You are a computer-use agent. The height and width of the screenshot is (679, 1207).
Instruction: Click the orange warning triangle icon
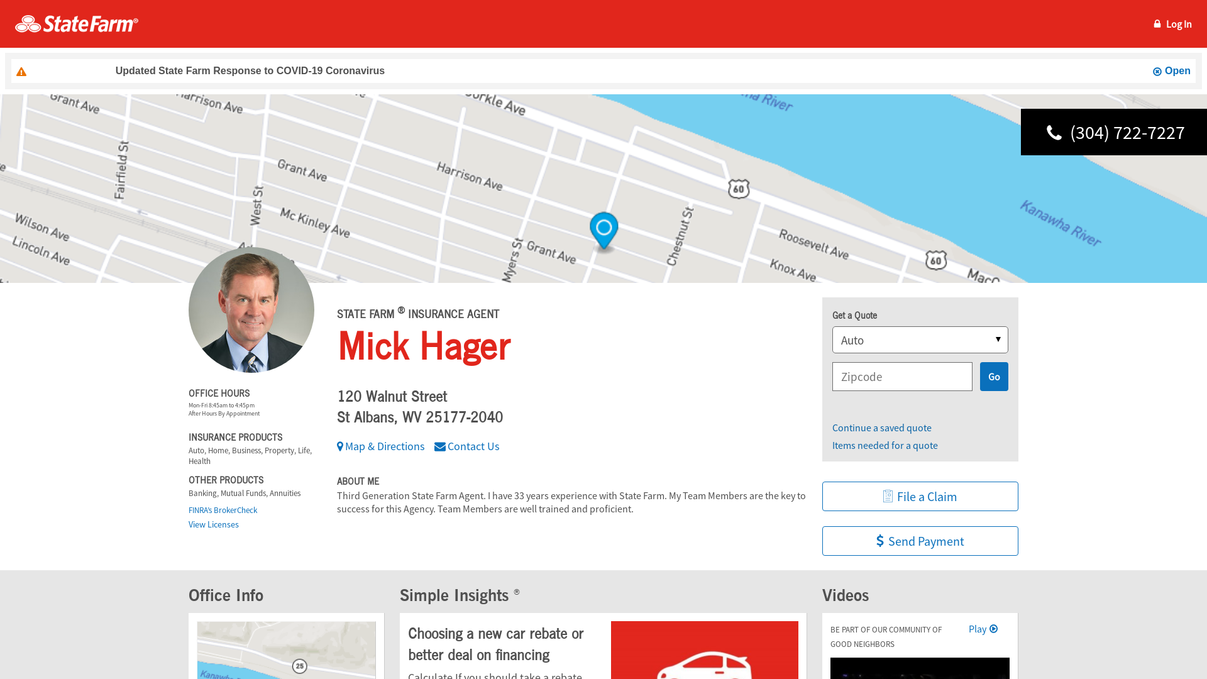point(21,72)
